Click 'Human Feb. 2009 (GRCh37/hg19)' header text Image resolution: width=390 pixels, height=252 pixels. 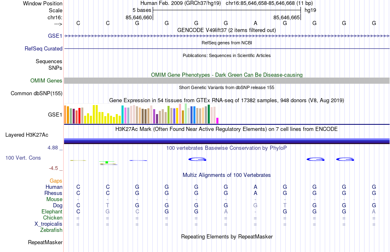(x=181, y=3)
